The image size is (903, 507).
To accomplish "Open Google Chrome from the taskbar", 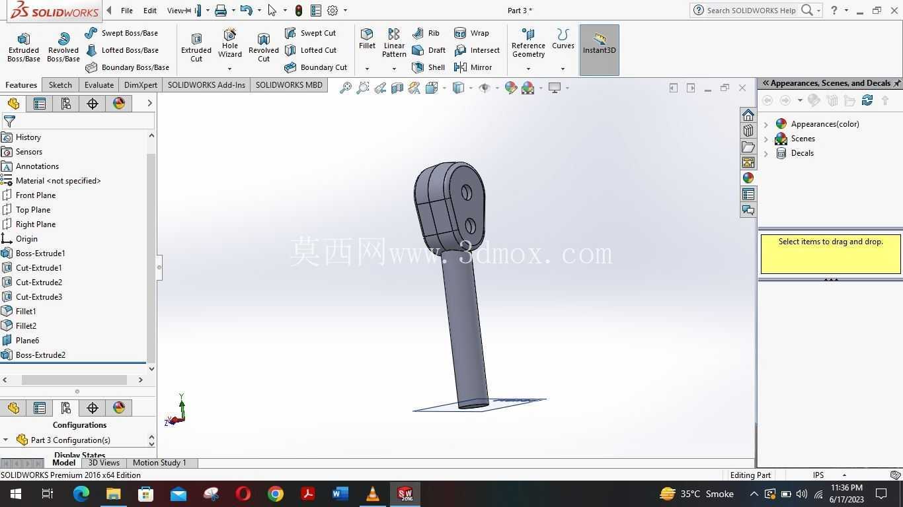I will tap(276, 494).
